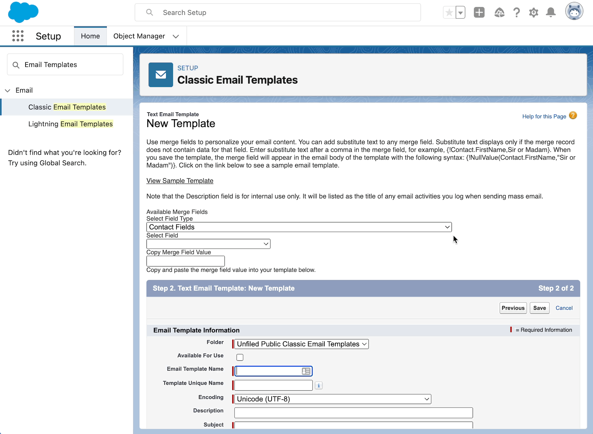Select Lightning Email Templates in sidebar

pos(71,124)
